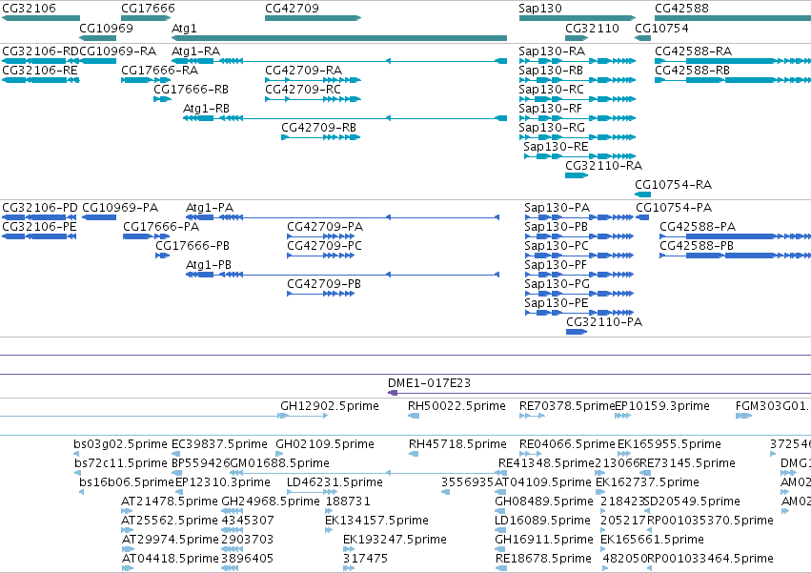Viewport: 811px width, 573px height.
Task: Click the AT04418.5prime EST label
Action: pos(171,559)
